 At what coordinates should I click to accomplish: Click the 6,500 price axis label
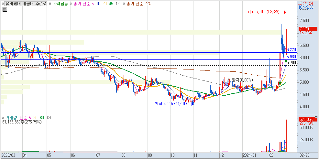tap(304, 45)
